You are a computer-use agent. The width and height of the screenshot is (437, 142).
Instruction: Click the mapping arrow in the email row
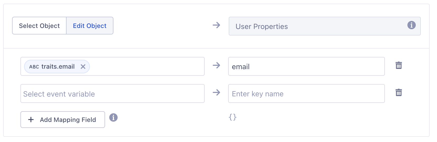pos(216,66)
